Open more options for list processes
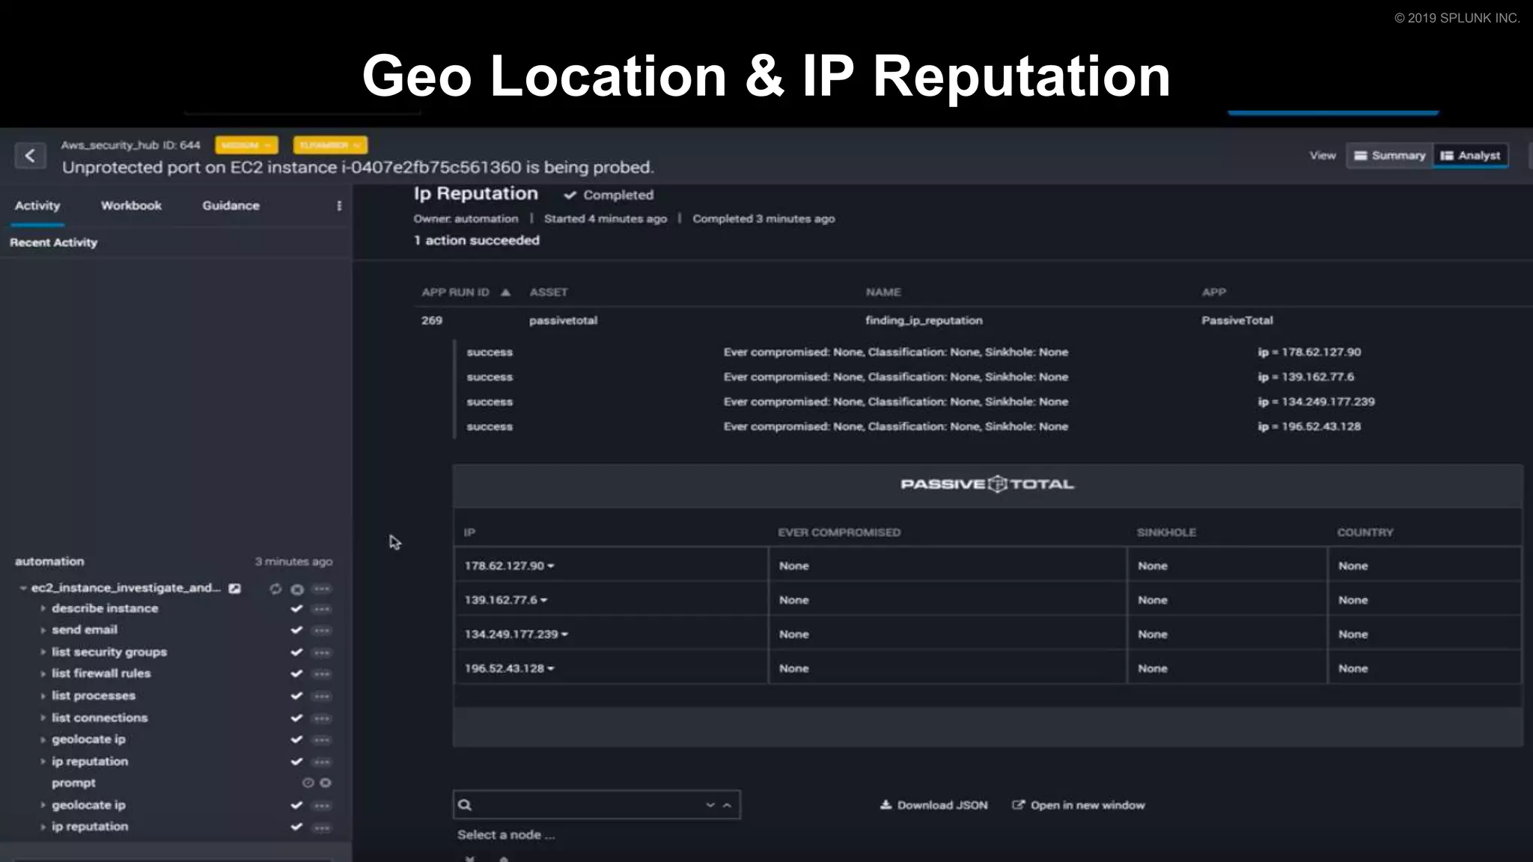The image size is (1533, 862). point(322,696)
